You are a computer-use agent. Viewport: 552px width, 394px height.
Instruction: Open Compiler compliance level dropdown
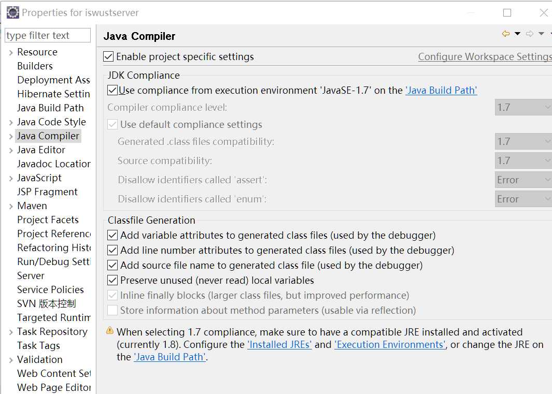coord(523,107)
